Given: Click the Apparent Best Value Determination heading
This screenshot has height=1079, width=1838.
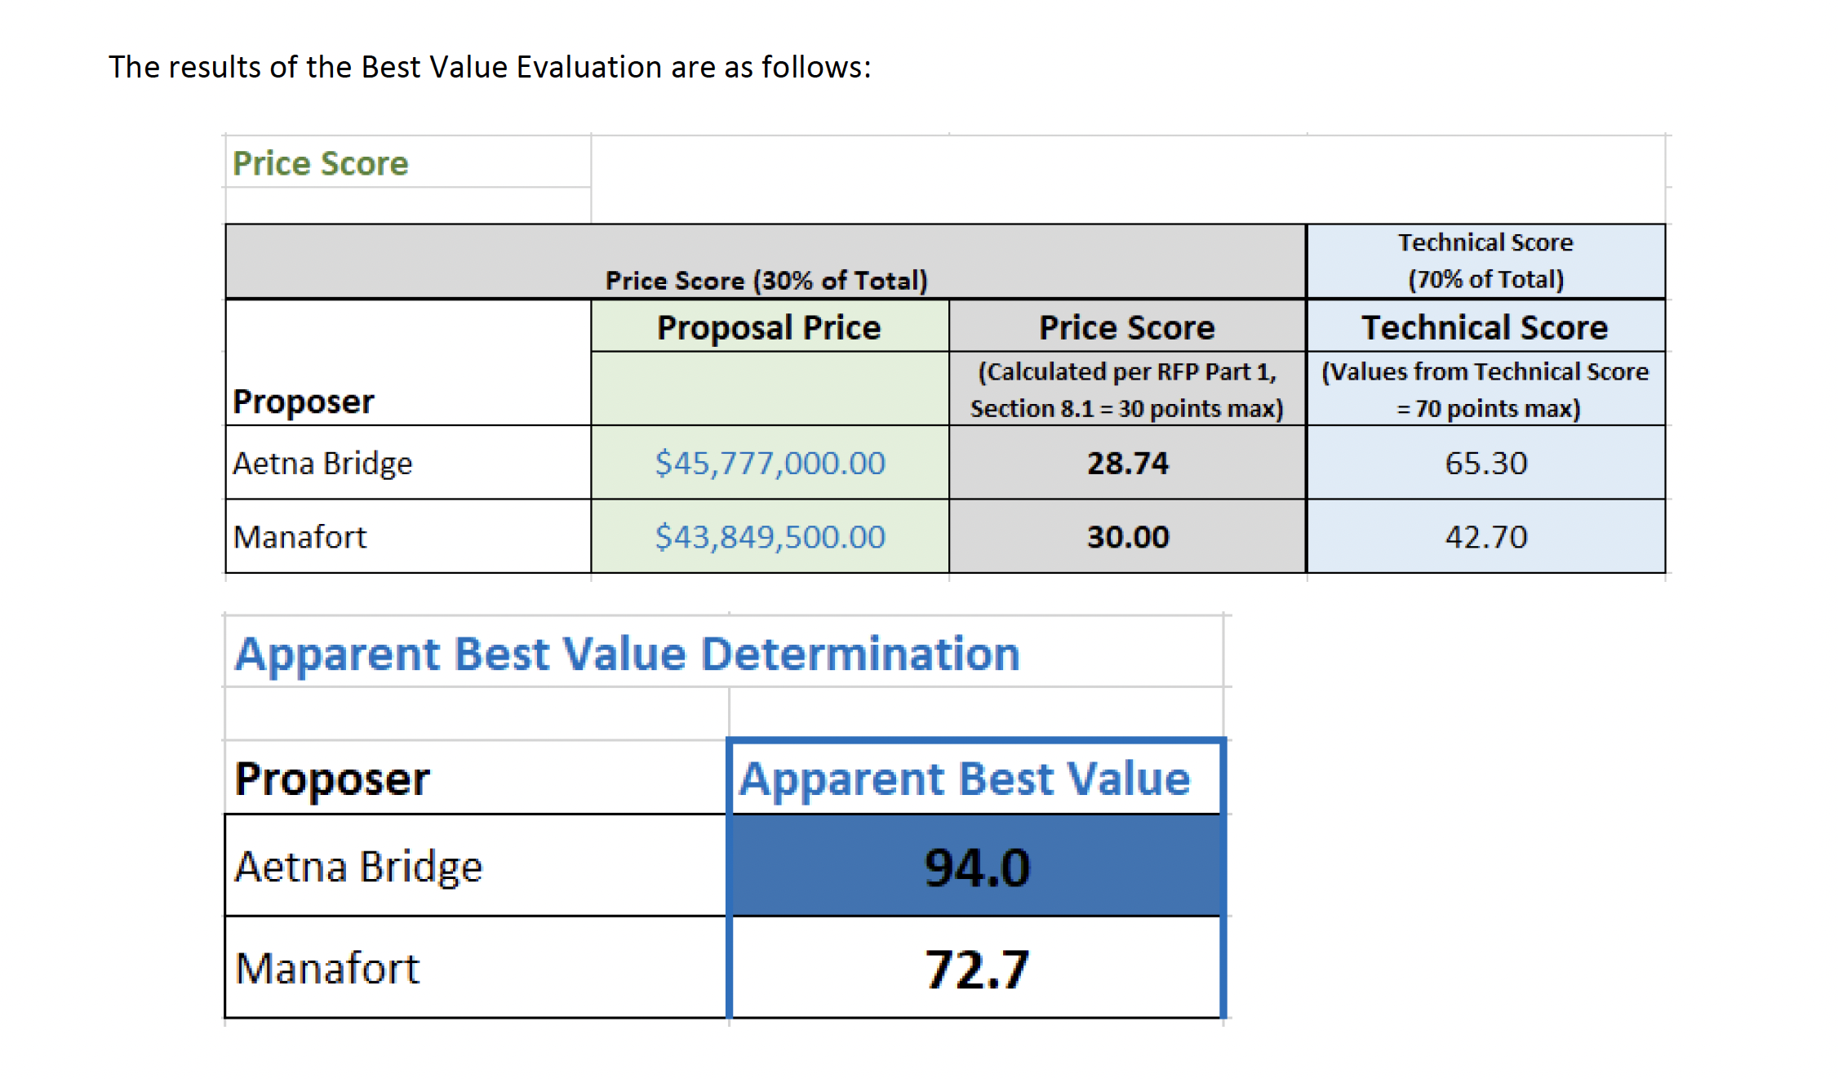Looking at the screenshot, I should 627,654.
